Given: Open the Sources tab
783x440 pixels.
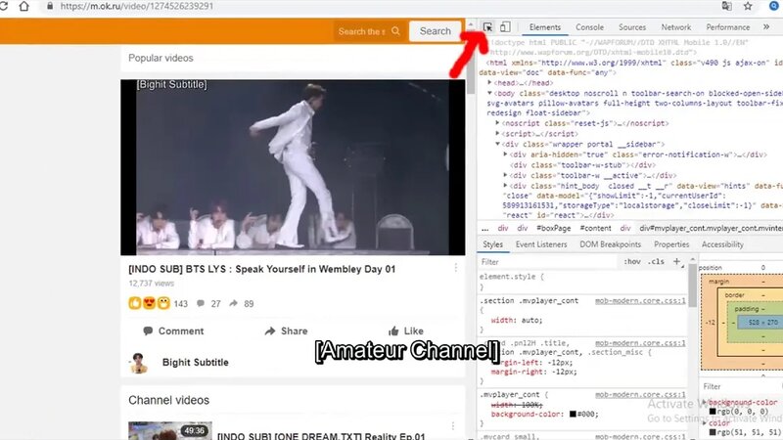Looking at the screenshot, I should point(632,27).
